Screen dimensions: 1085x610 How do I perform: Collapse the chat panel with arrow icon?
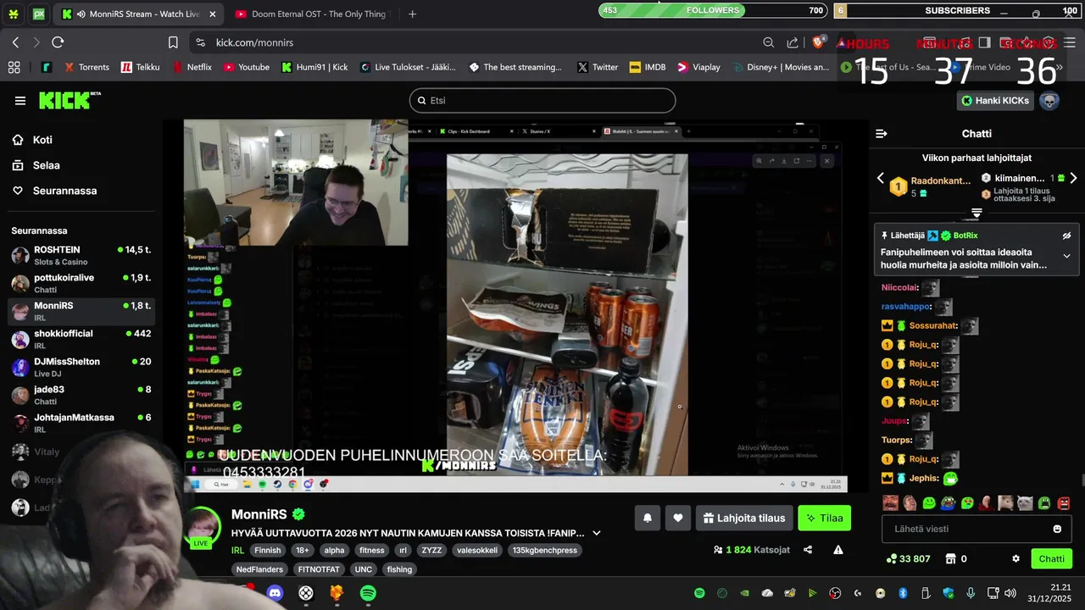pos(882,134)
